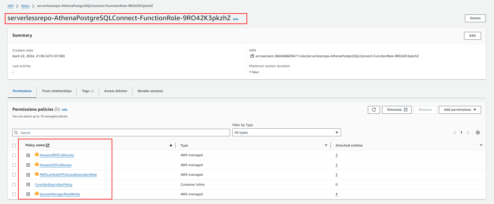Click the AWSLambdaVPCAccessExecutionRole policy icon

[x=37, y=174]
